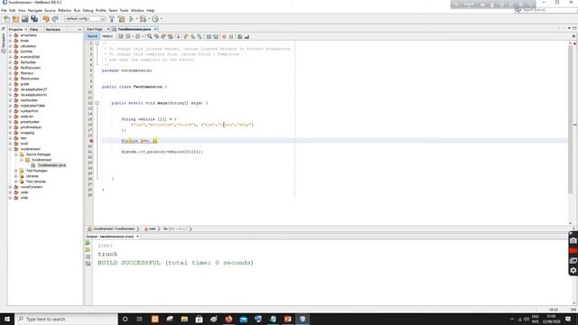Collapse the comment fold on line 1
Image resolution: width=578 pixels, height=325 pixels.
98,43
